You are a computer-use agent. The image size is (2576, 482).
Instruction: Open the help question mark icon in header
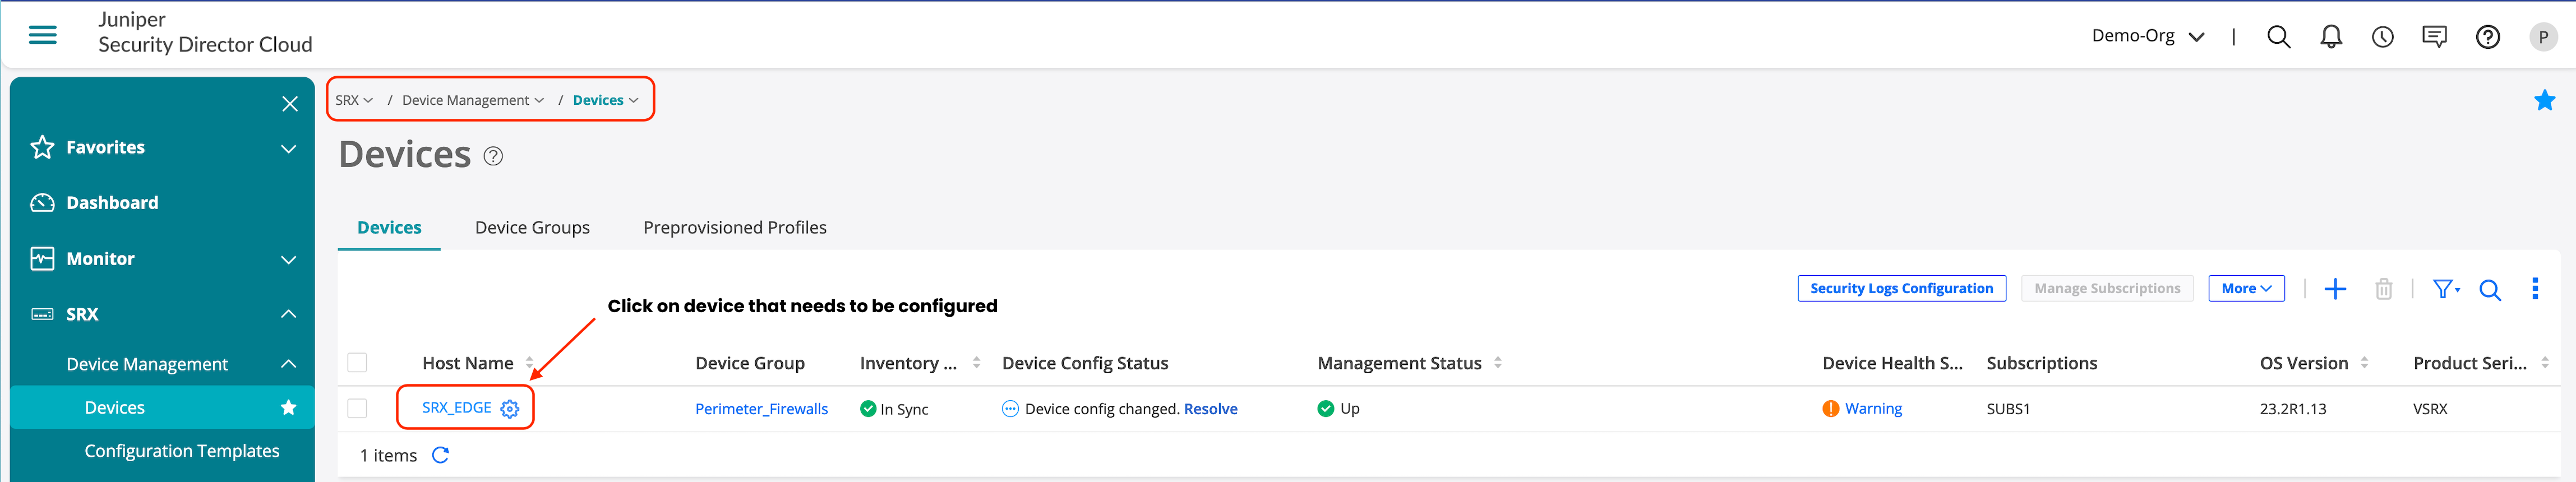[x=2487, y=37]
